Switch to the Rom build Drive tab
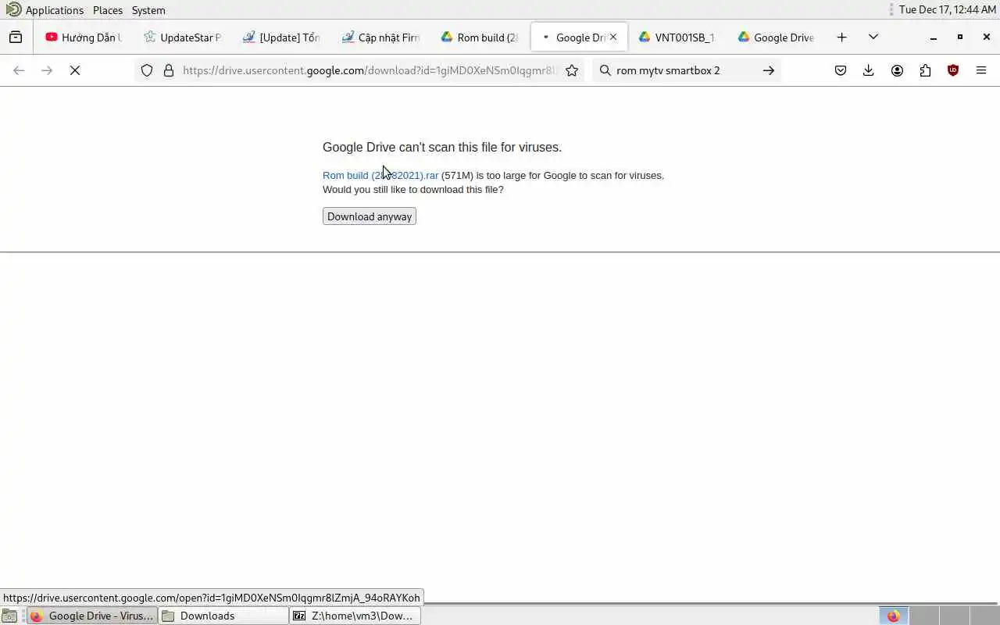The image size is (1000, 625). [x=480, y=37]
